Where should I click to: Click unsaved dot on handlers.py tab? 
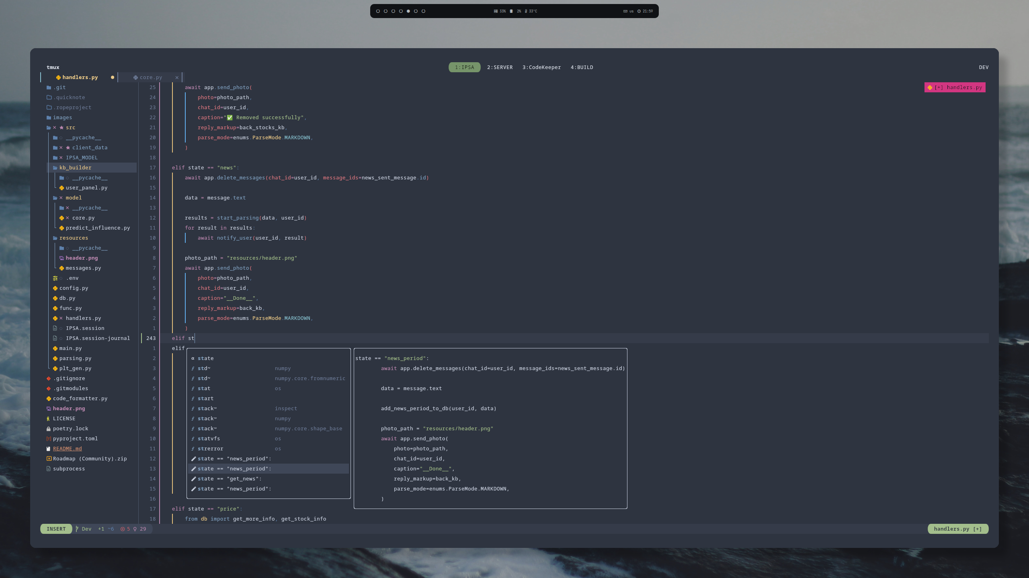point(113,77)
